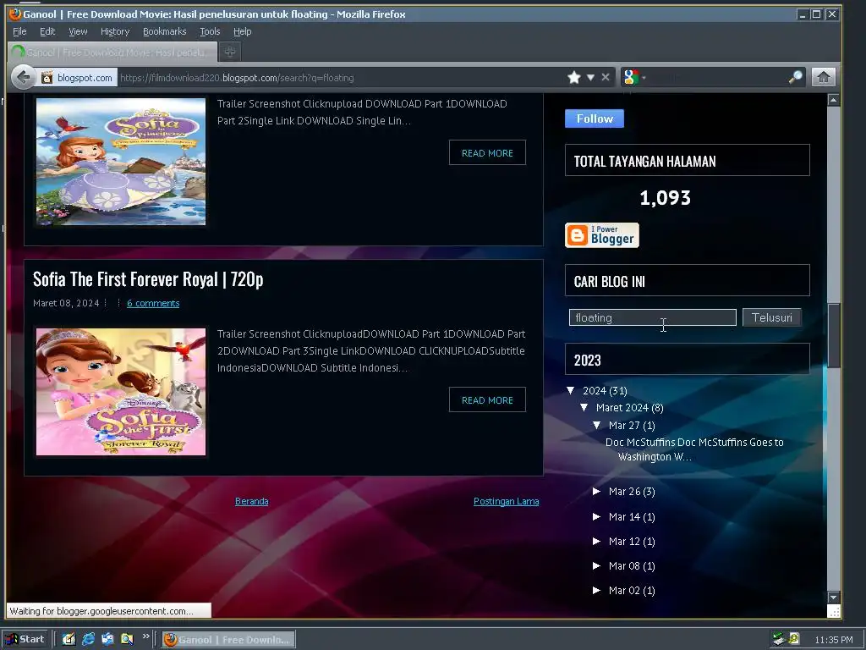Image resolution: width=866 pixels, height=650 pixels.
Task: Open the Postingan Lama link
Action: coord(506,501)
